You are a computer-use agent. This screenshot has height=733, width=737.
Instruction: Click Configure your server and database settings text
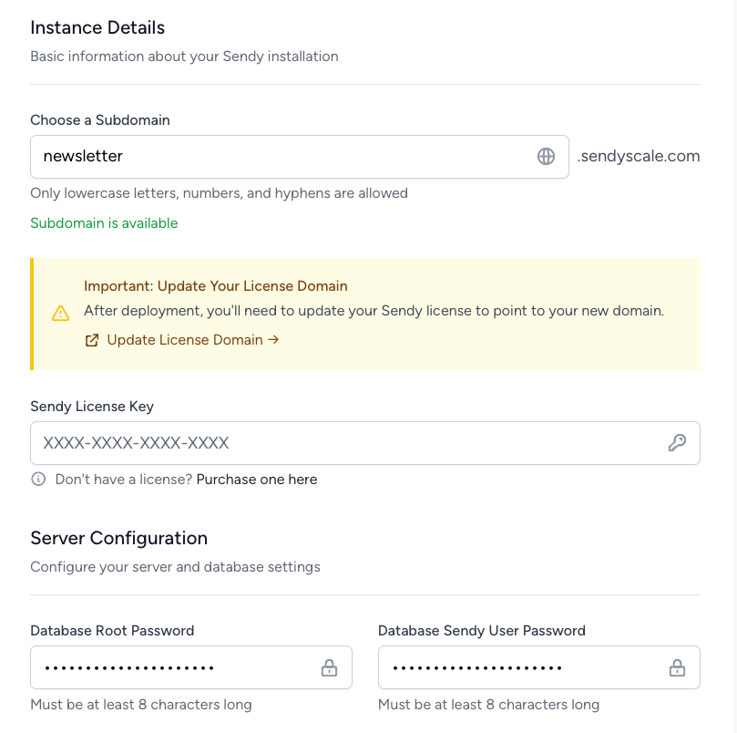click(175, 567)
